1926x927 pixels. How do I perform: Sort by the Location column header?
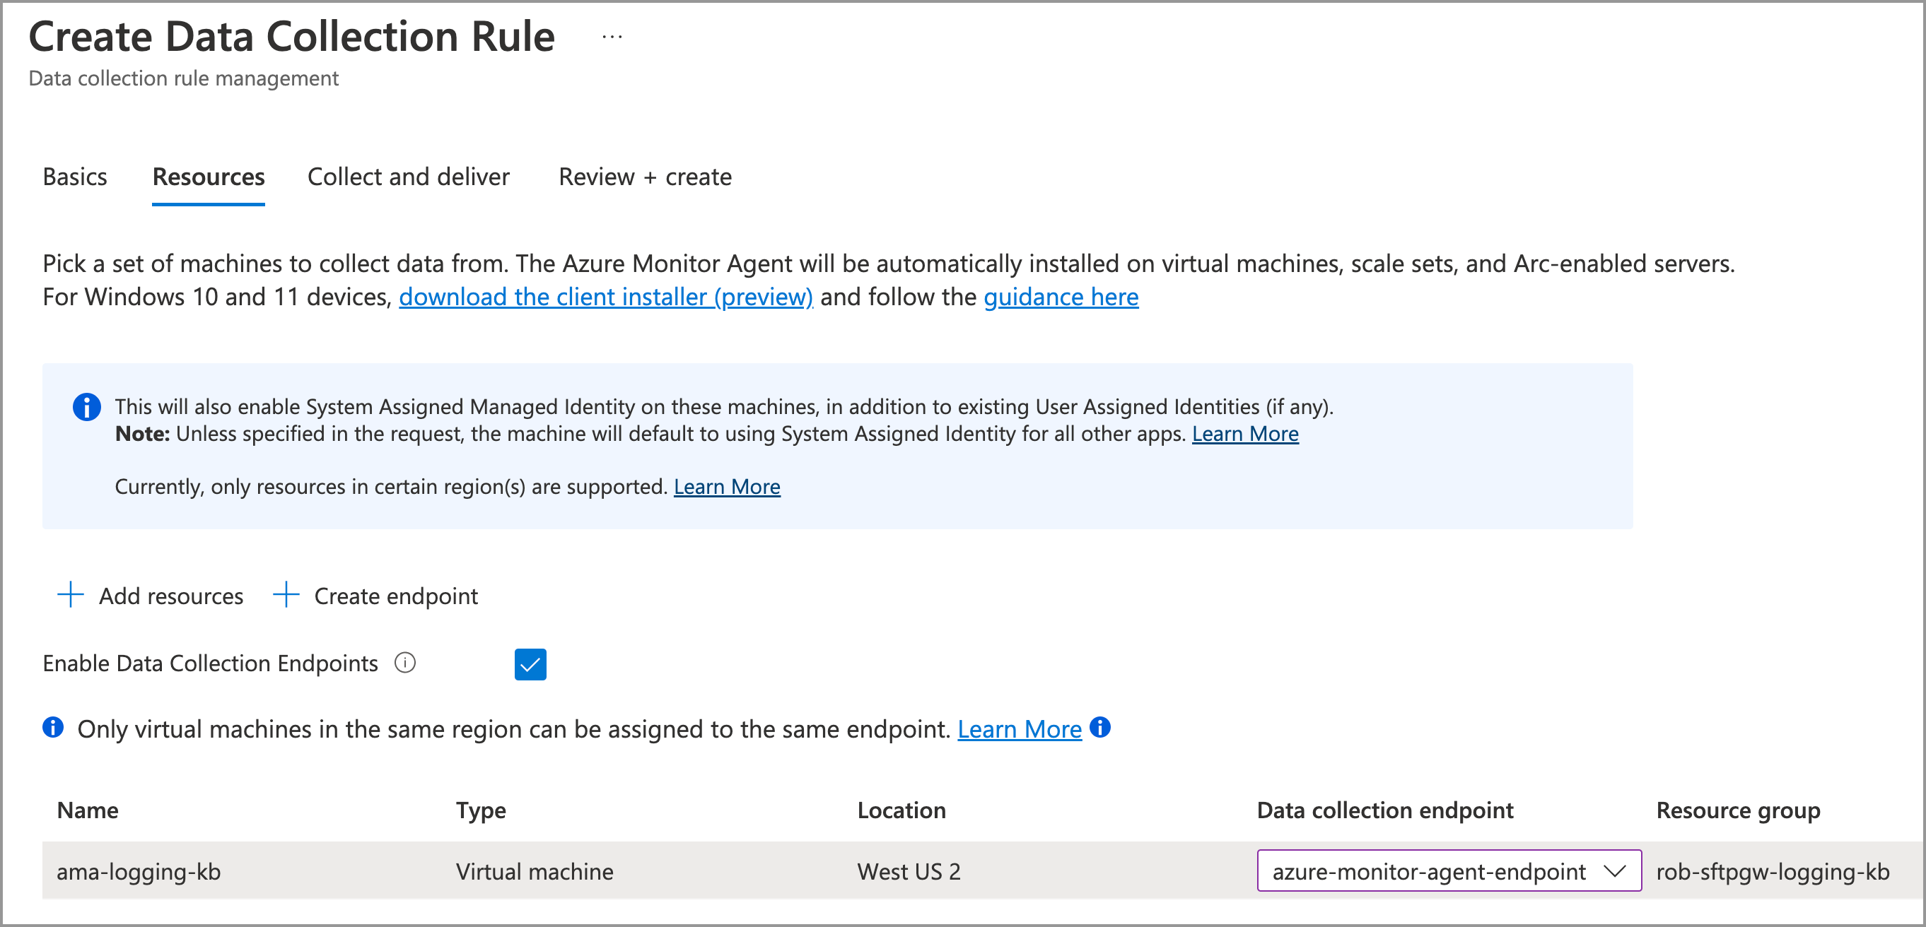tap(901, 810)
